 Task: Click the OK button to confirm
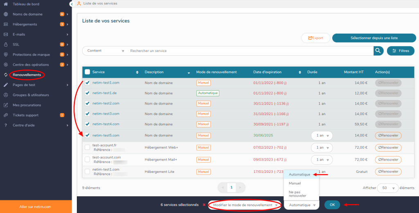coord(332,205)
